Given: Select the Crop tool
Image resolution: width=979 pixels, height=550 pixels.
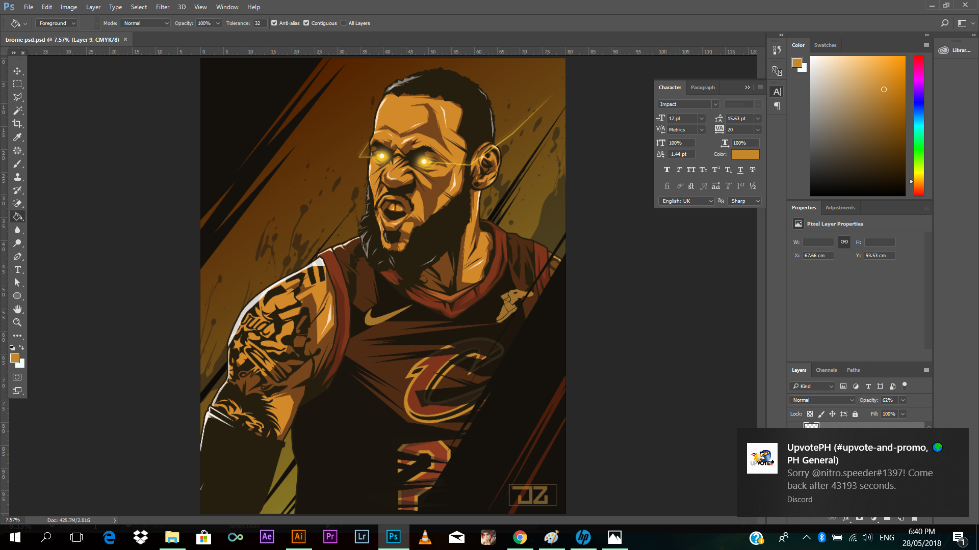Looking at the screenshot, I should coord(17,124).
